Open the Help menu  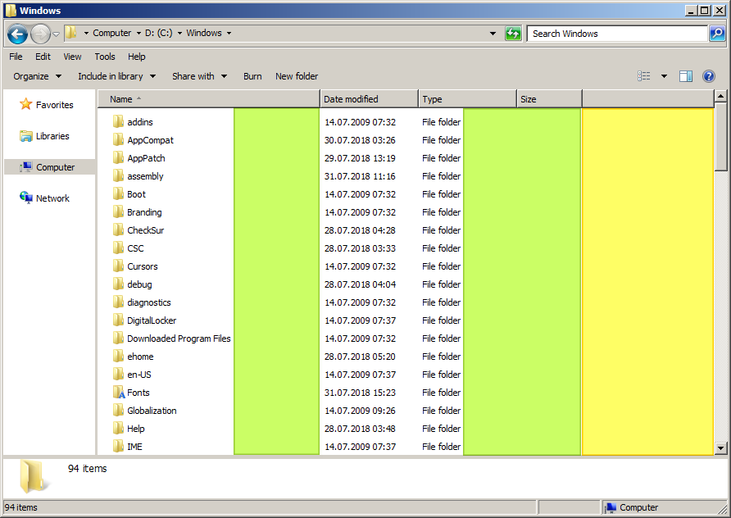click(x=137, y=57)
